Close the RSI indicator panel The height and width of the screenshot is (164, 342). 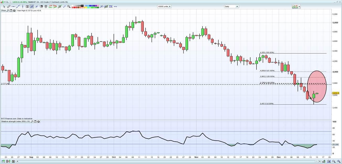point(38,121)
